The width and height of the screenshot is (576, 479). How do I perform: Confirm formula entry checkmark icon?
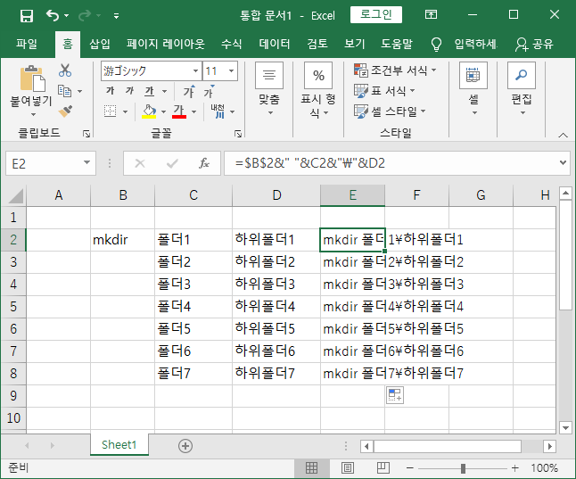172,163
